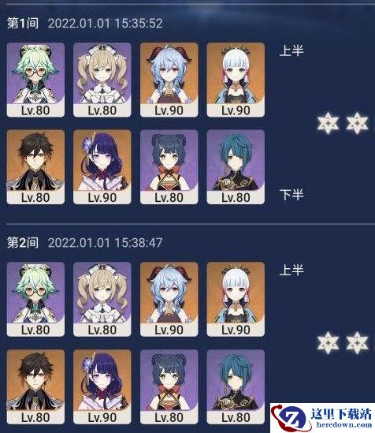Screen dimensions: 375x433
Task: Select Sucrose portrait in Chamber 1 first half
Action: coord(35,80)
